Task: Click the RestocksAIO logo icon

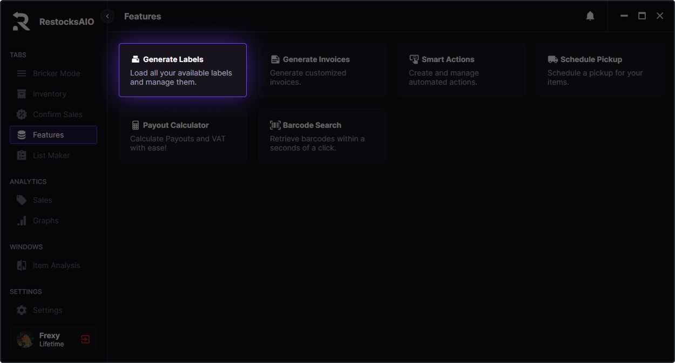Action: tap(22, 21)
